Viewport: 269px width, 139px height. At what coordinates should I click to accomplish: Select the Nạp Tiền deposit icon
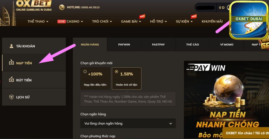tap(11, 62)
